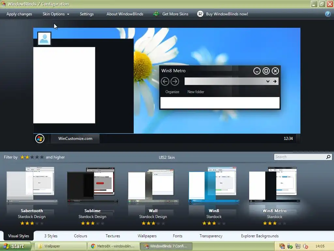Click the preview start orb button
This screenshot has height=251, width=334.
(x=40, y=139)
